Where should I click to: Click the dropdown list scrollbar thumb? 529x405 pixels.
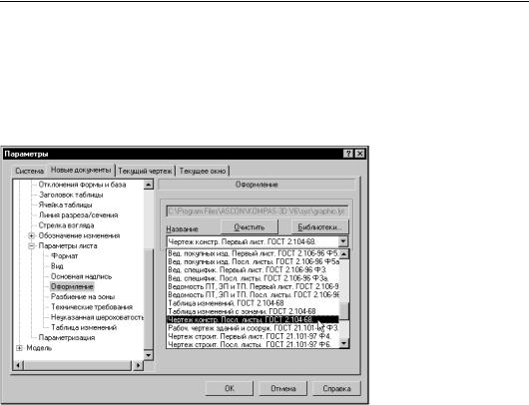[344, 311]
